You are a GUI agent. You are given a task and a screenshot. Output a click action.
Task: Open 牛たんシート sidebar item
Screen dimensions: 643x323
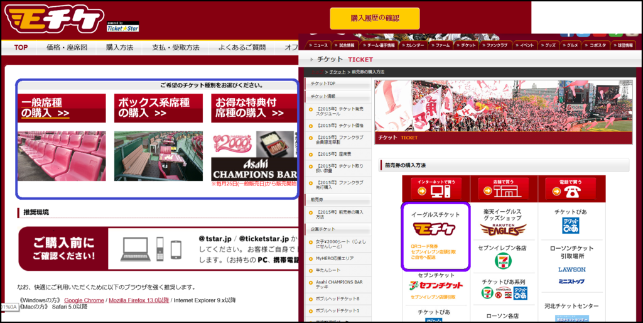tap(337, 270)
